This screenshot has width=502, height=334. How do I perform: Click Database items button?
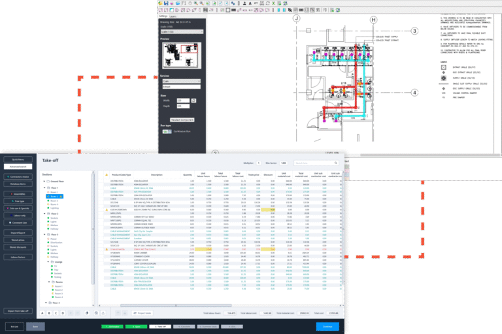point(18,184)
